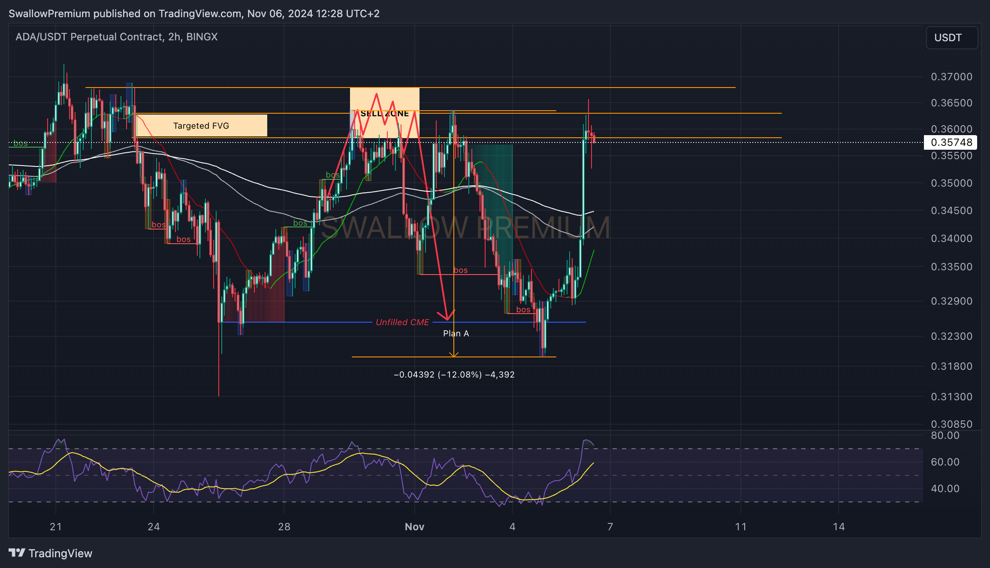Image resolution: width=990 pixels, height=568 pixels.
Task: Click the SwallowPremium published header line
Action: pos(194,14)
